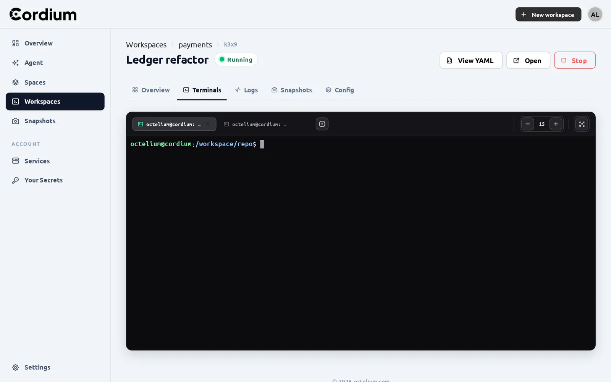Image resolution: width=611 pixels, height=382 pixels.
Task: Open the Services page
Action: [x=55, y=161]
